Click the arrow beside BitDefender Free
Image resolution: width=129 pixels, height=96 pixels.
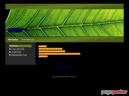click(x=10, y=55)
